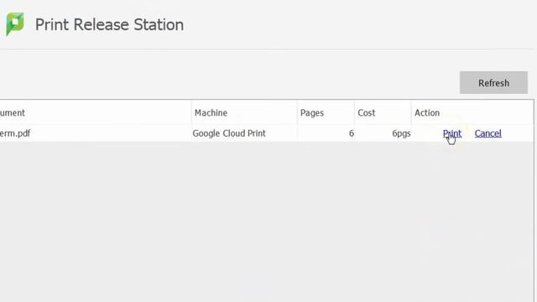Sort by the Cost column header
The width and height of the screenshot is (537, 302).
pyautogui.click(x=383, y=112)
